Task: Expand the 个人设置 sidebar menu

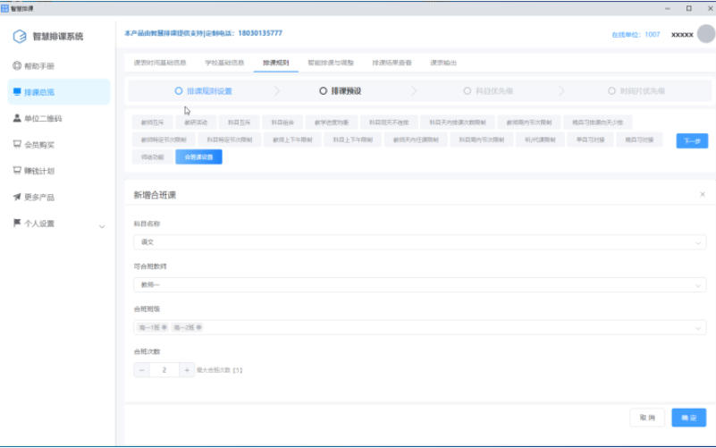Action: [x=101, y=224]
